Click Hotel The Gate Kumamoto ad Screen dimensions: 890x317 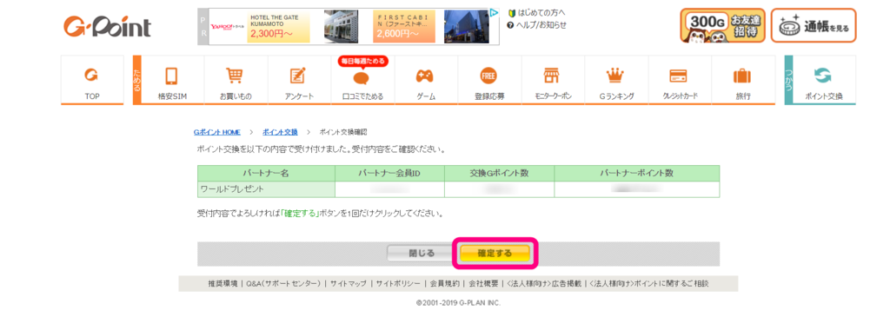tap(277, 27)
